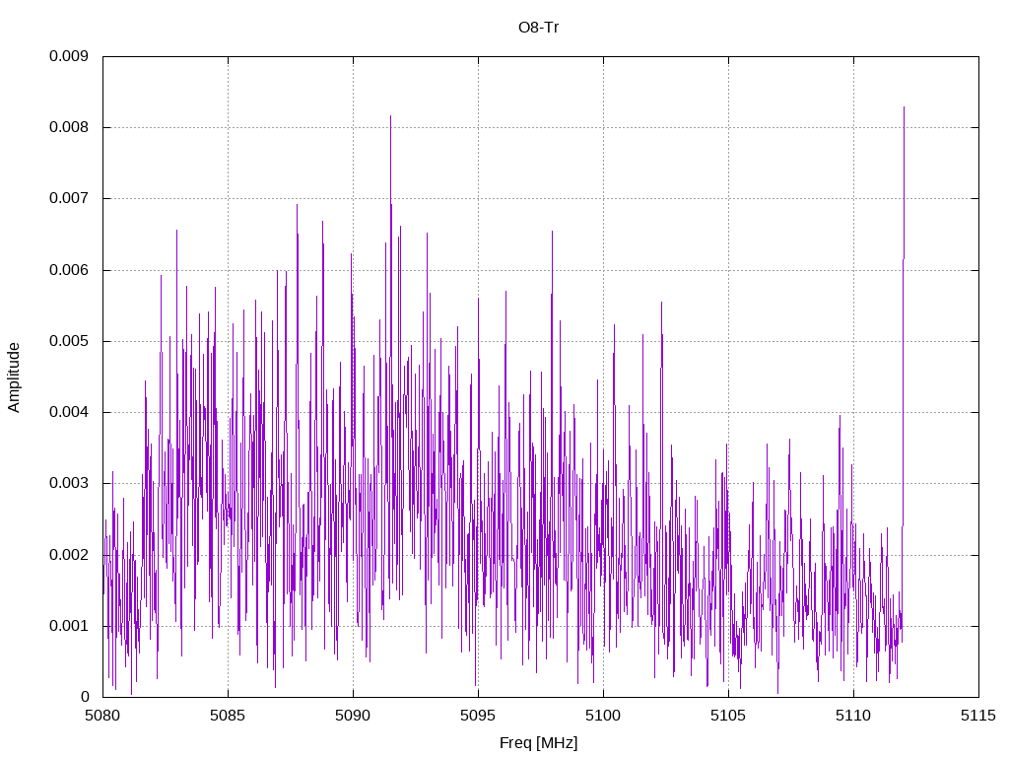
Task: Click the 5115 x-axis tick label
Action: (x=978, y=716)
